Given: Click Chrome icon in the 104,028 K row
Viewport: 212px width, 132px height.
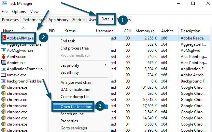Looking at the screenshot, I should (x=4, y=87).
